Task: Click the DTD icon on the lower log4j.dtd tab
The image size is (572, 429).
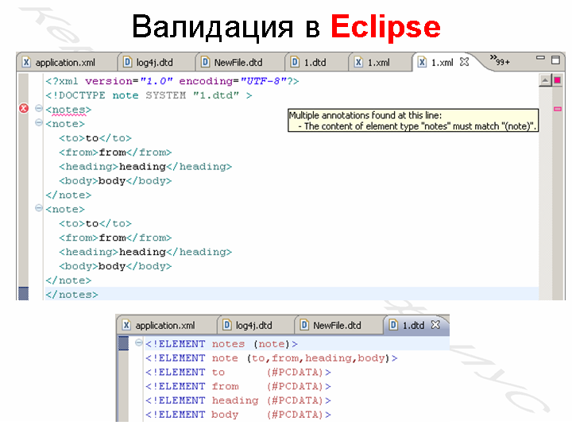Action: click(x=227, y=325)
